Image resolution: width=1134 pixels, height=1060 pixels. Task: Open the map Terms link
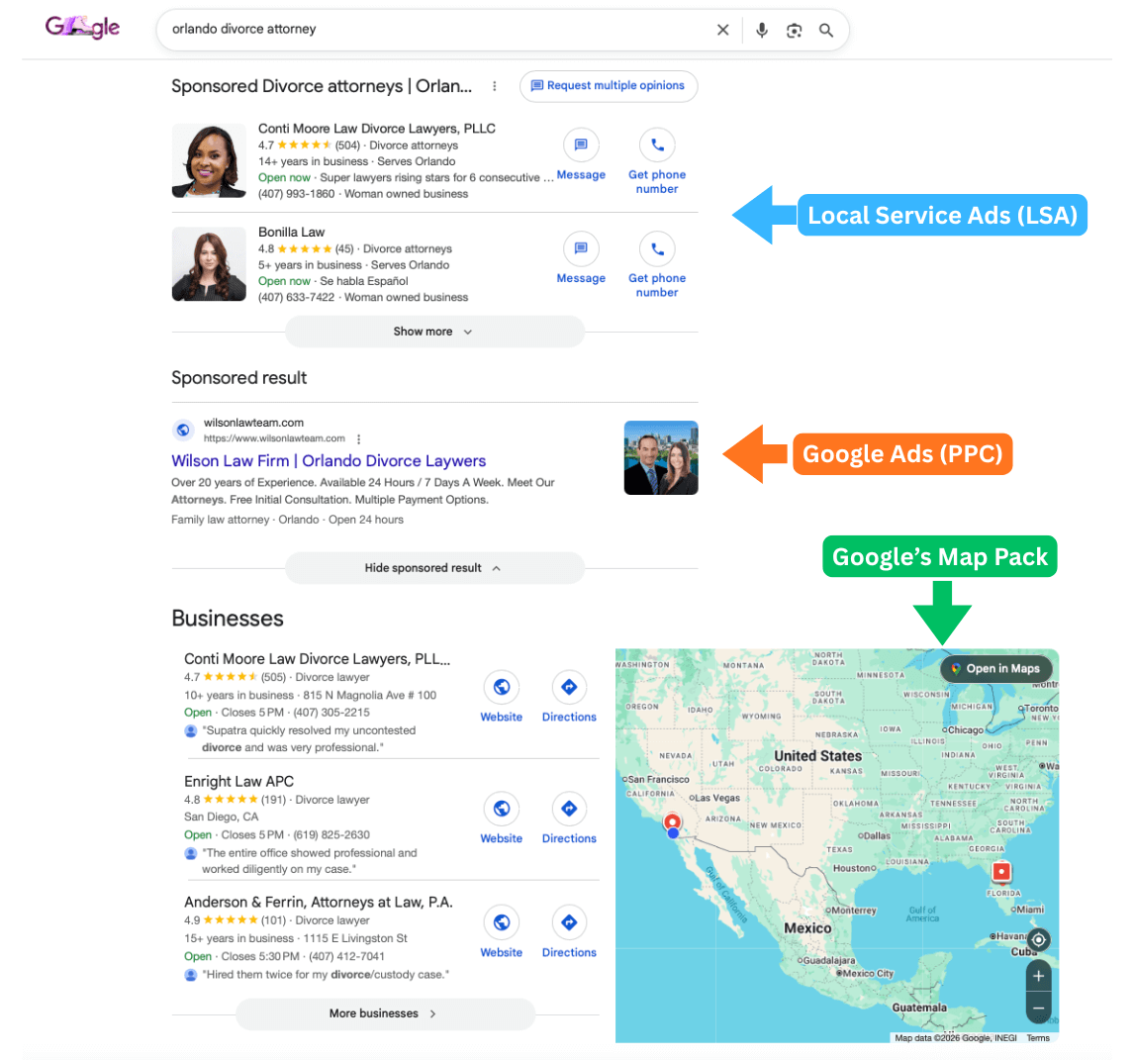tap(1038, 1038)
